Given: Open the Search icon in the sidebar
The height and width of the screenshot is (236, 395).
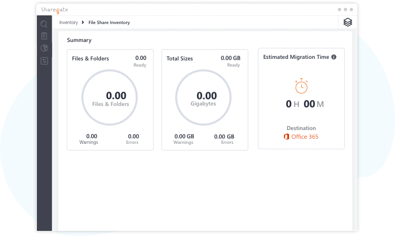Looking at the screenshot, I should (x=44, y=24).
